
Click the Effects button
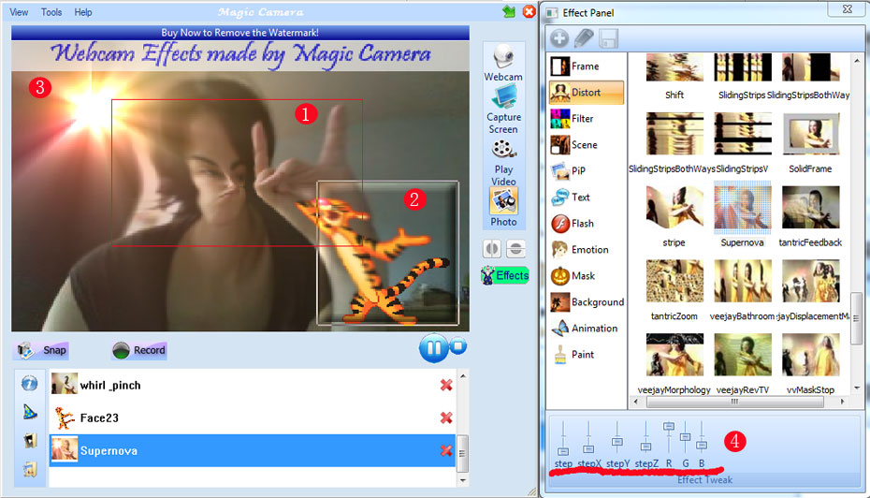[504, 275]
